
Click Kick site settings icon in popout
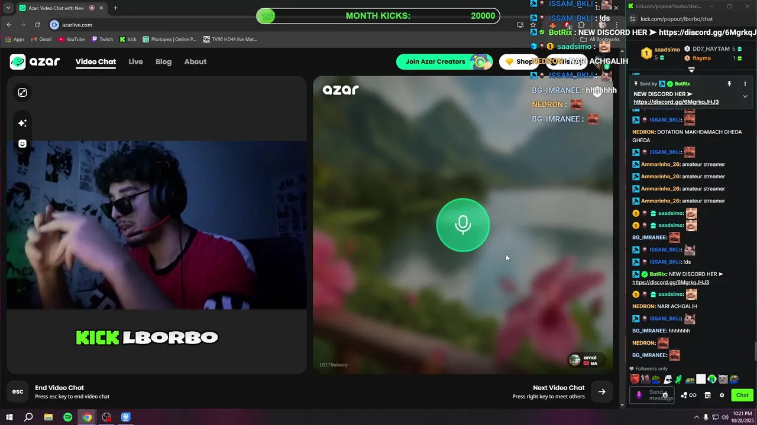[632, 19]
